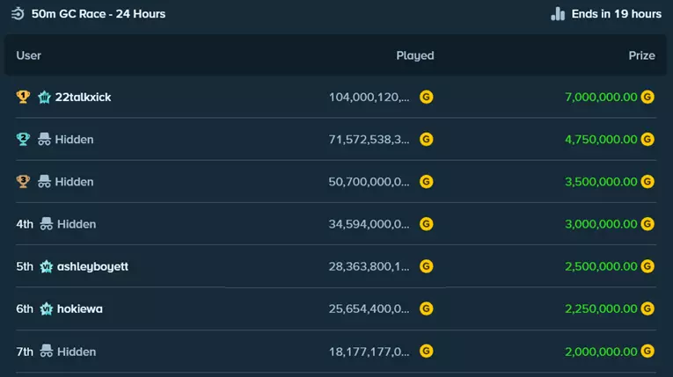Click the badge icon beside ashleyboyett
Image resolution: width=673 pixels, height=377 pixels.
click(47, 266)
